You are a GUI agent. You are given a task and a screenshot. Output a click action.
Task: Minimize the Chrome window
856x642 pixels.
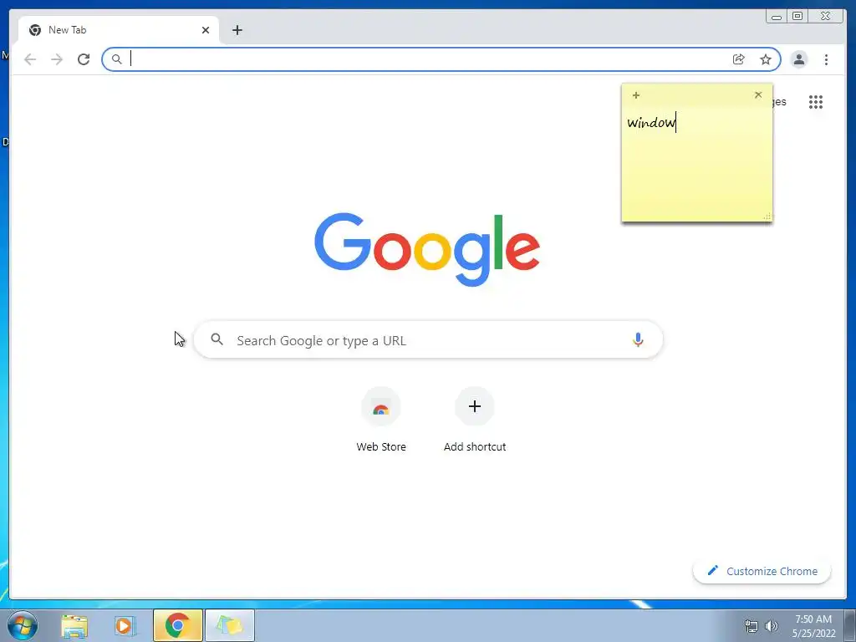(x=777, y=17)
